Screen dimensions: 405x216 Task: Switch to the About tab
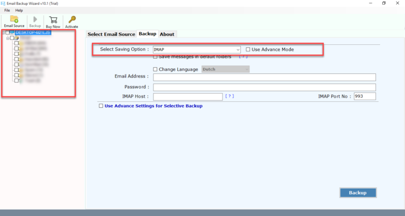[167, 34]
